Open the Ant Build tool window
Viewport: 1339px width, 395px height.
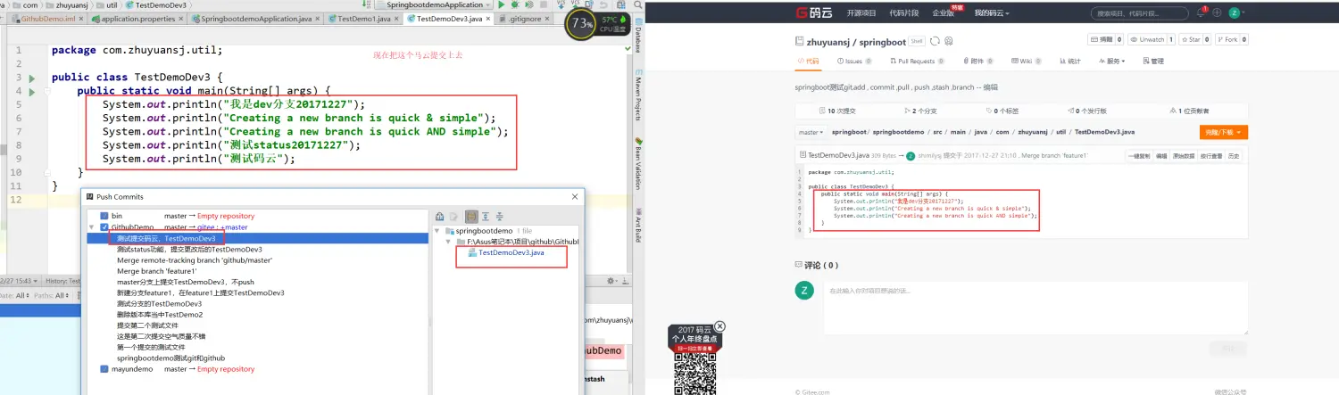tap(637, 227)
